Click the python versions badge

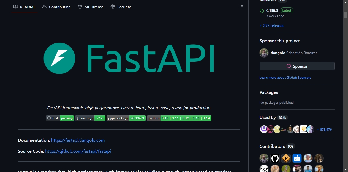(x=179, y=118)
